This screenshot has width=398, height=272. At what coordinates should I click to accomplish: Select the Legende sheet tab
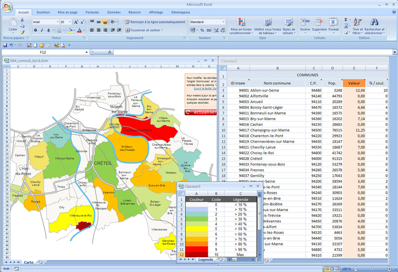coord(205,260)
